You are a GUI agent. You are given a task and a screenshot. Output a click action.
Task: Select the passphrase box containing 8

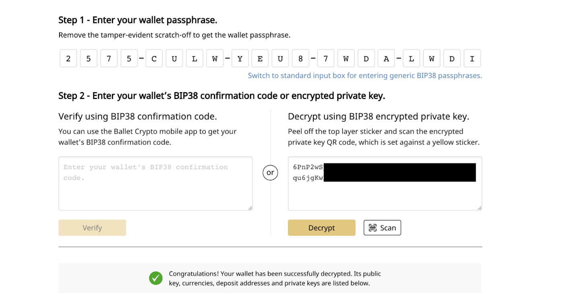pos(300,58)
